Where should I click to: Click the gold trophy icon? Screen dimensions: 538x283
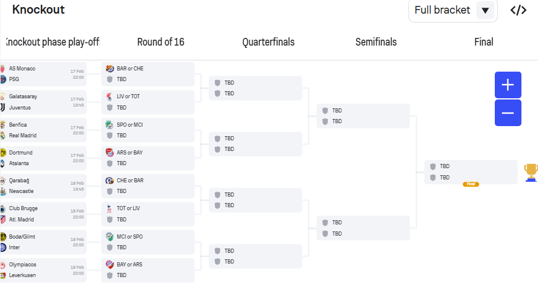coord(531,172)
